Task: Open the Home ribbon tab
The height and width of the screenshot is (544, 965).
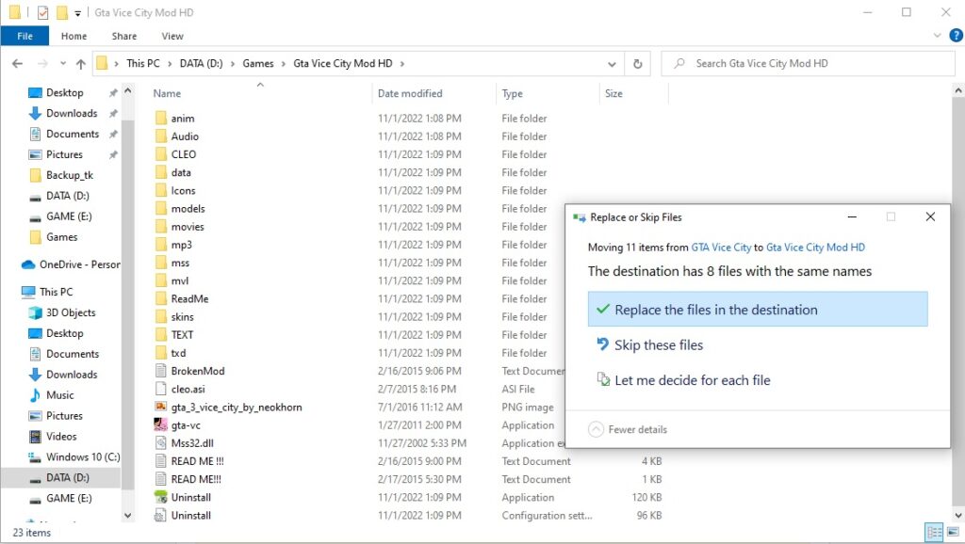Action: [x=74, y=36]
